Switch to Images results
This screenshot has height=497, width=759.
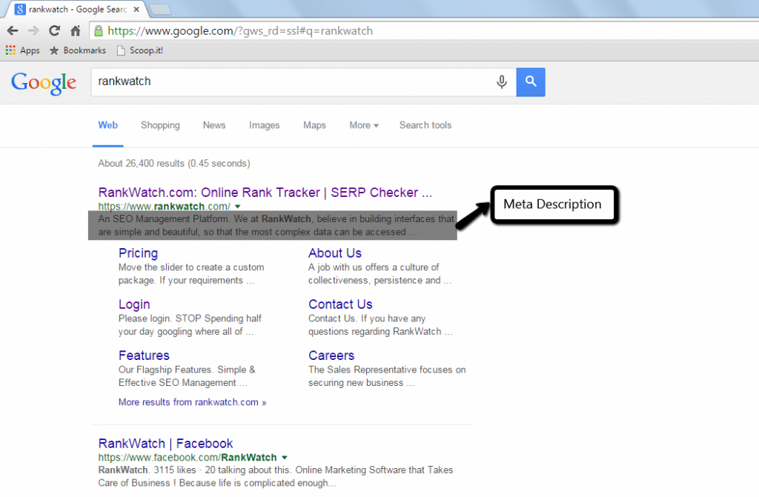point(265,125)
